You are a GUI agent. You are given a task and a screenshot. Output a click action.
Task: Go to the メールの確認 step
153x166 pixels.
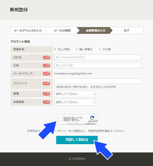point(62,30)
